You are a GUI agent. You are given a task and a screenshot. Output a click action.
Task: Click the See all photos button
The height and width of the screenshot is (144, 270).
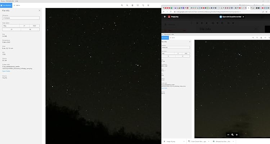click(6, 5)
